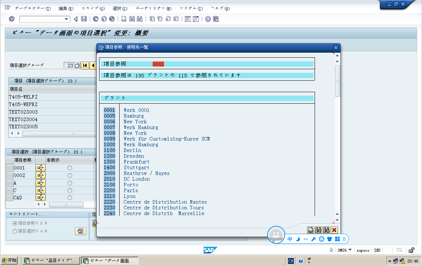
Task: Open the command field dropdown arrow
Action: point(66,19)
